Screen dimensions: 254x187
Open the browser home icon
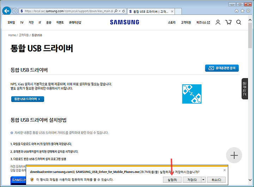236,11
